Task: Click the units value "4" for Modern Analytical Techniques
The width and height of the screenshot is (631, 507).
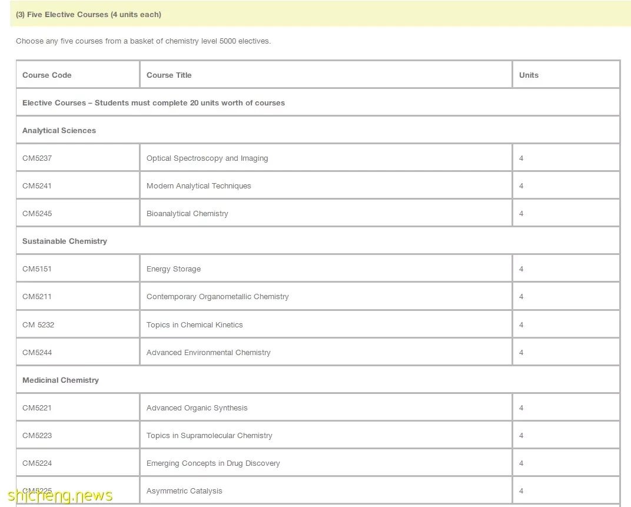Action: coord(521,186)
